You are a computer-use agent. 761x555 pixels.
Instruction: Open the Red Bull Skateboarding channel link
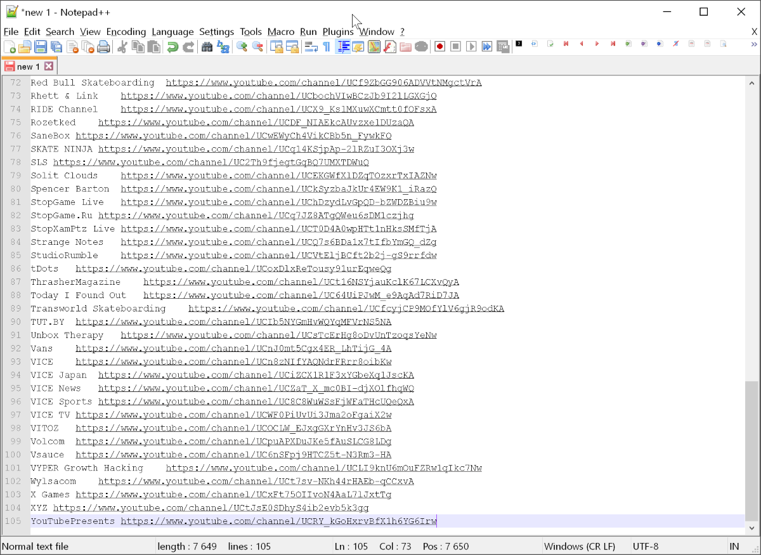point(324,82)
